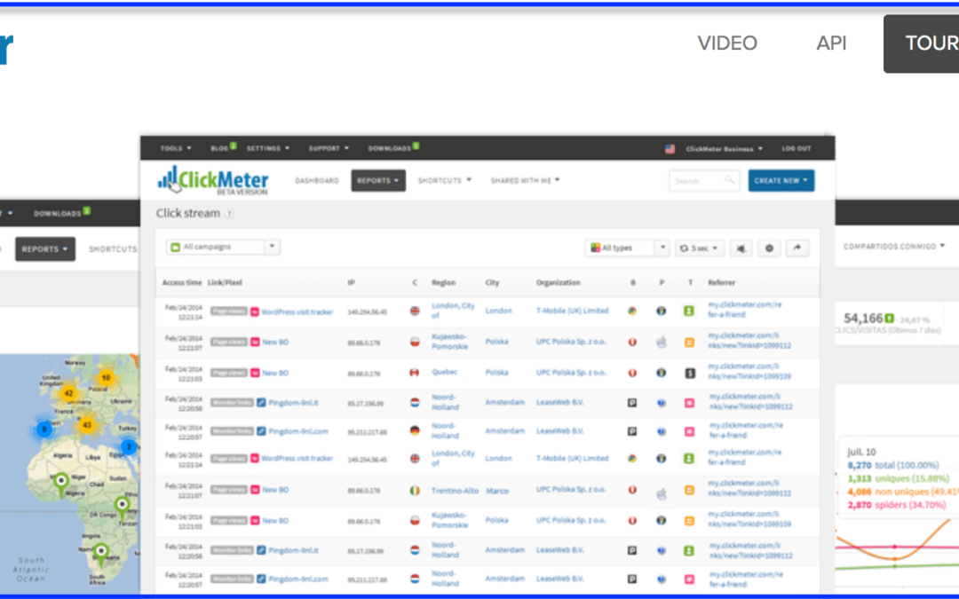
Task: Click the German flag icon
Action: point(415,431)
